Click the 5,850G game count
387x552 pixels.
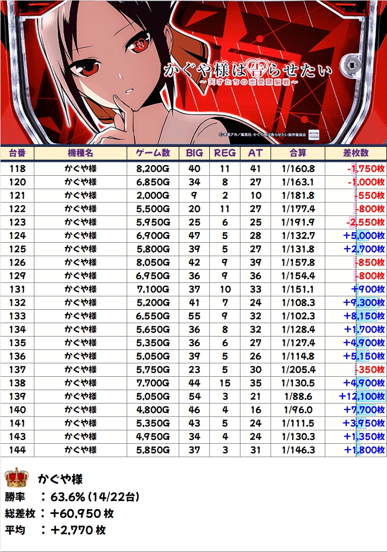pos(153,450)
